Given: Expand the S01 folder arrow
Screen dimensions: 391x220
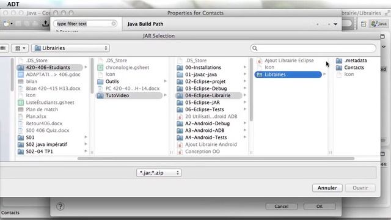Looking at the screenshot, I should [x=86, y=137].
